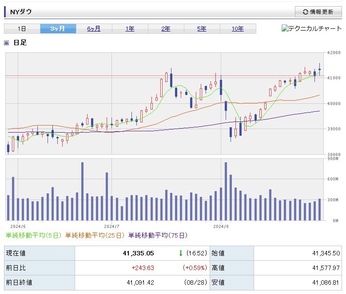Click the 前日比 change value +243.63

tap(143, 268)
